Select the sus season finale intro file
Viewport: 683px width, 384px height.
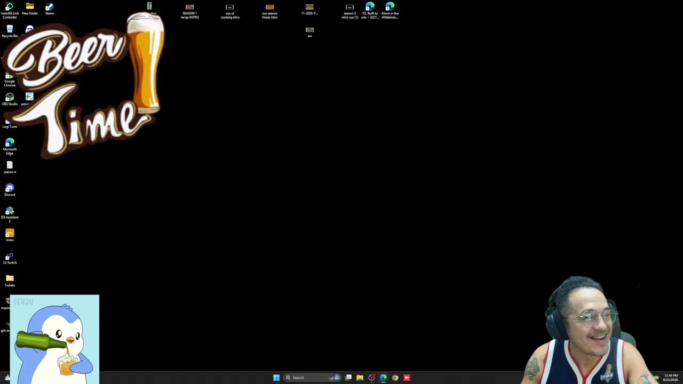(x=269, y=11)
